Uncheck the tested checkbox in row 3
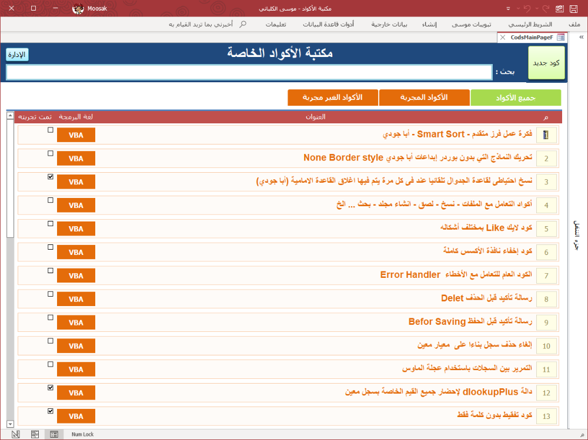 [x=51, y=177]
